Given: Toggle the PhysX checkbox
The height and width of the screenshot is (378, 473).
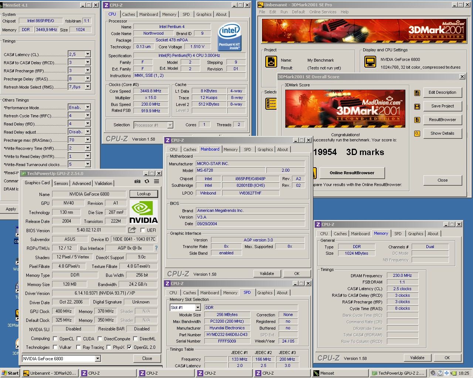Looking at the screenshot, I should coord(109,347).
